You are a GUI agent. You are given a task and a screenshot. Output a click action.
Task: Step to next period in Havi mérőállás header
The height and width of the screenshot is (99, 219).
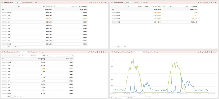pyautogui.click(x=131, y=2)
